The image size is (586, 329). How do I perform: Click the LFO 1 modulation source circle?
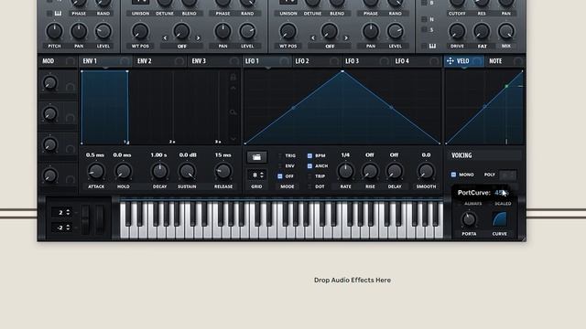285,61
